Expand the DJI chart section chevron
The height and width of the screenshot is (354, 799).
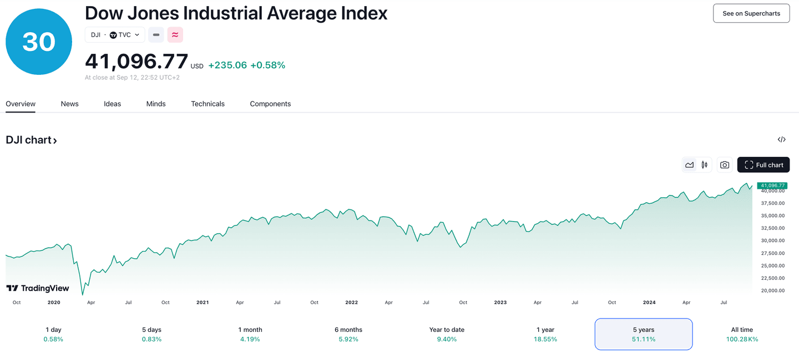(55, 140)
